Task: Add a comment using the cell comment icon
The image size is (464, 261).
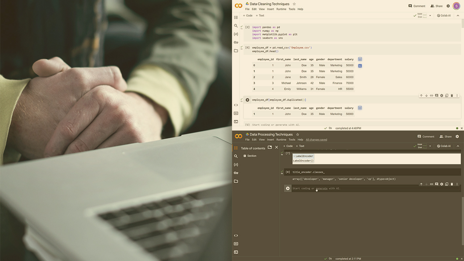Action: point(436,95)
